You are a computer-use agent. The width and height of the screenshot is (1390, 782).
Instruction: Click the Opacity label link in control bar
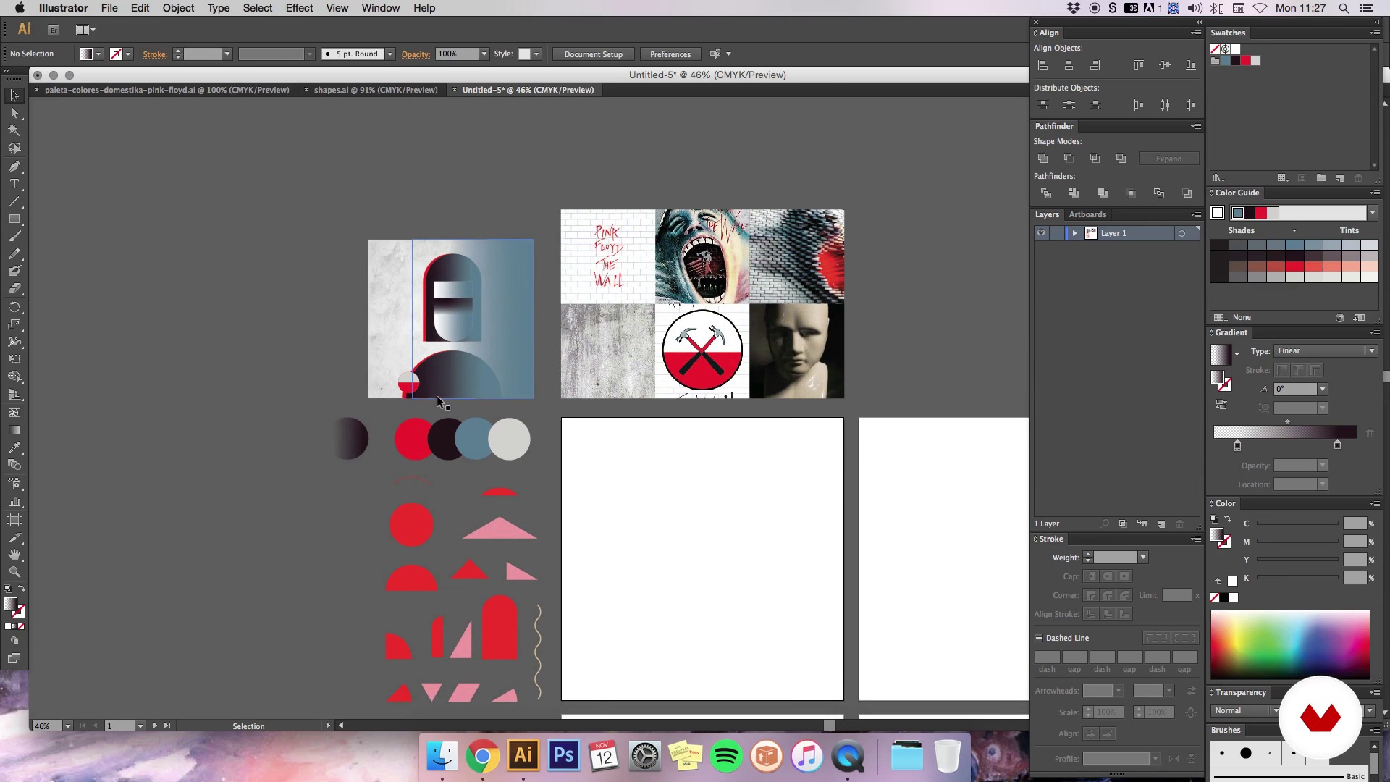[x=416, y=54]
